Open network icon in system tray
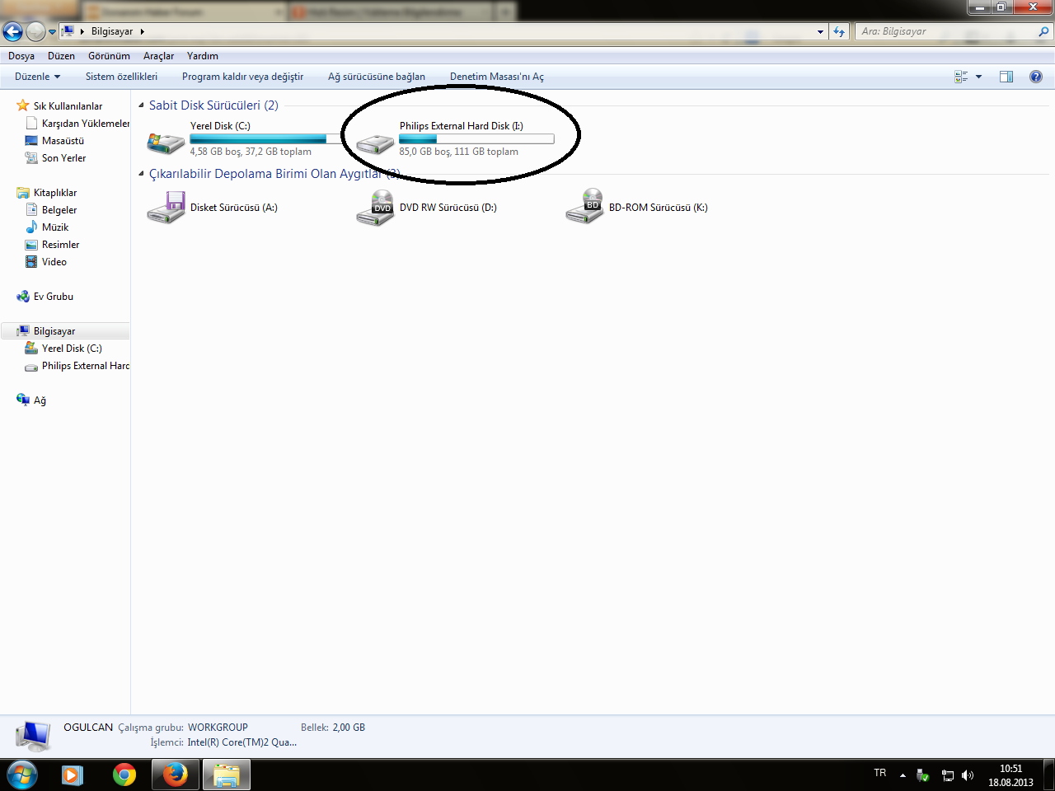The height and width of the screenshot is (791, 1055). (x=947, y=775)
